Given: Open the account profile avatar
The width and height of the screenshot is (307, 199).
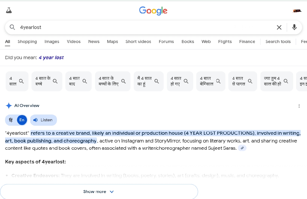Looking at the screenshot, I should 297,11.
